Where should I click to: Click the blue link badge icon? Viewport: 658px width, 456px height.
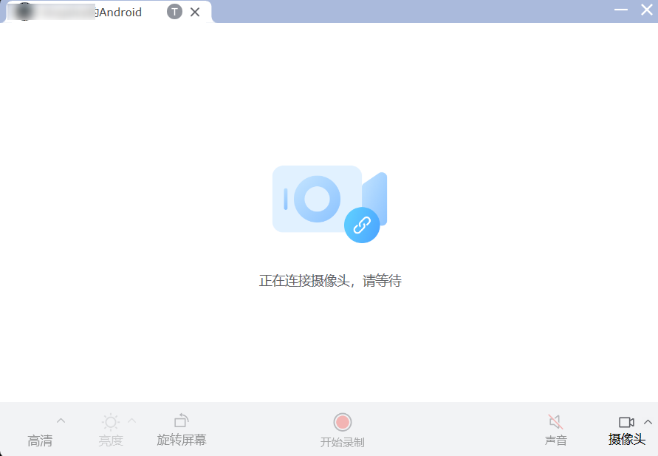pos(362,225)
